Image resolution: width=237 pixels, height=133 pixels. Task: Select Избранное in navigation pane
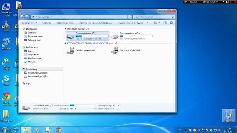31,29
